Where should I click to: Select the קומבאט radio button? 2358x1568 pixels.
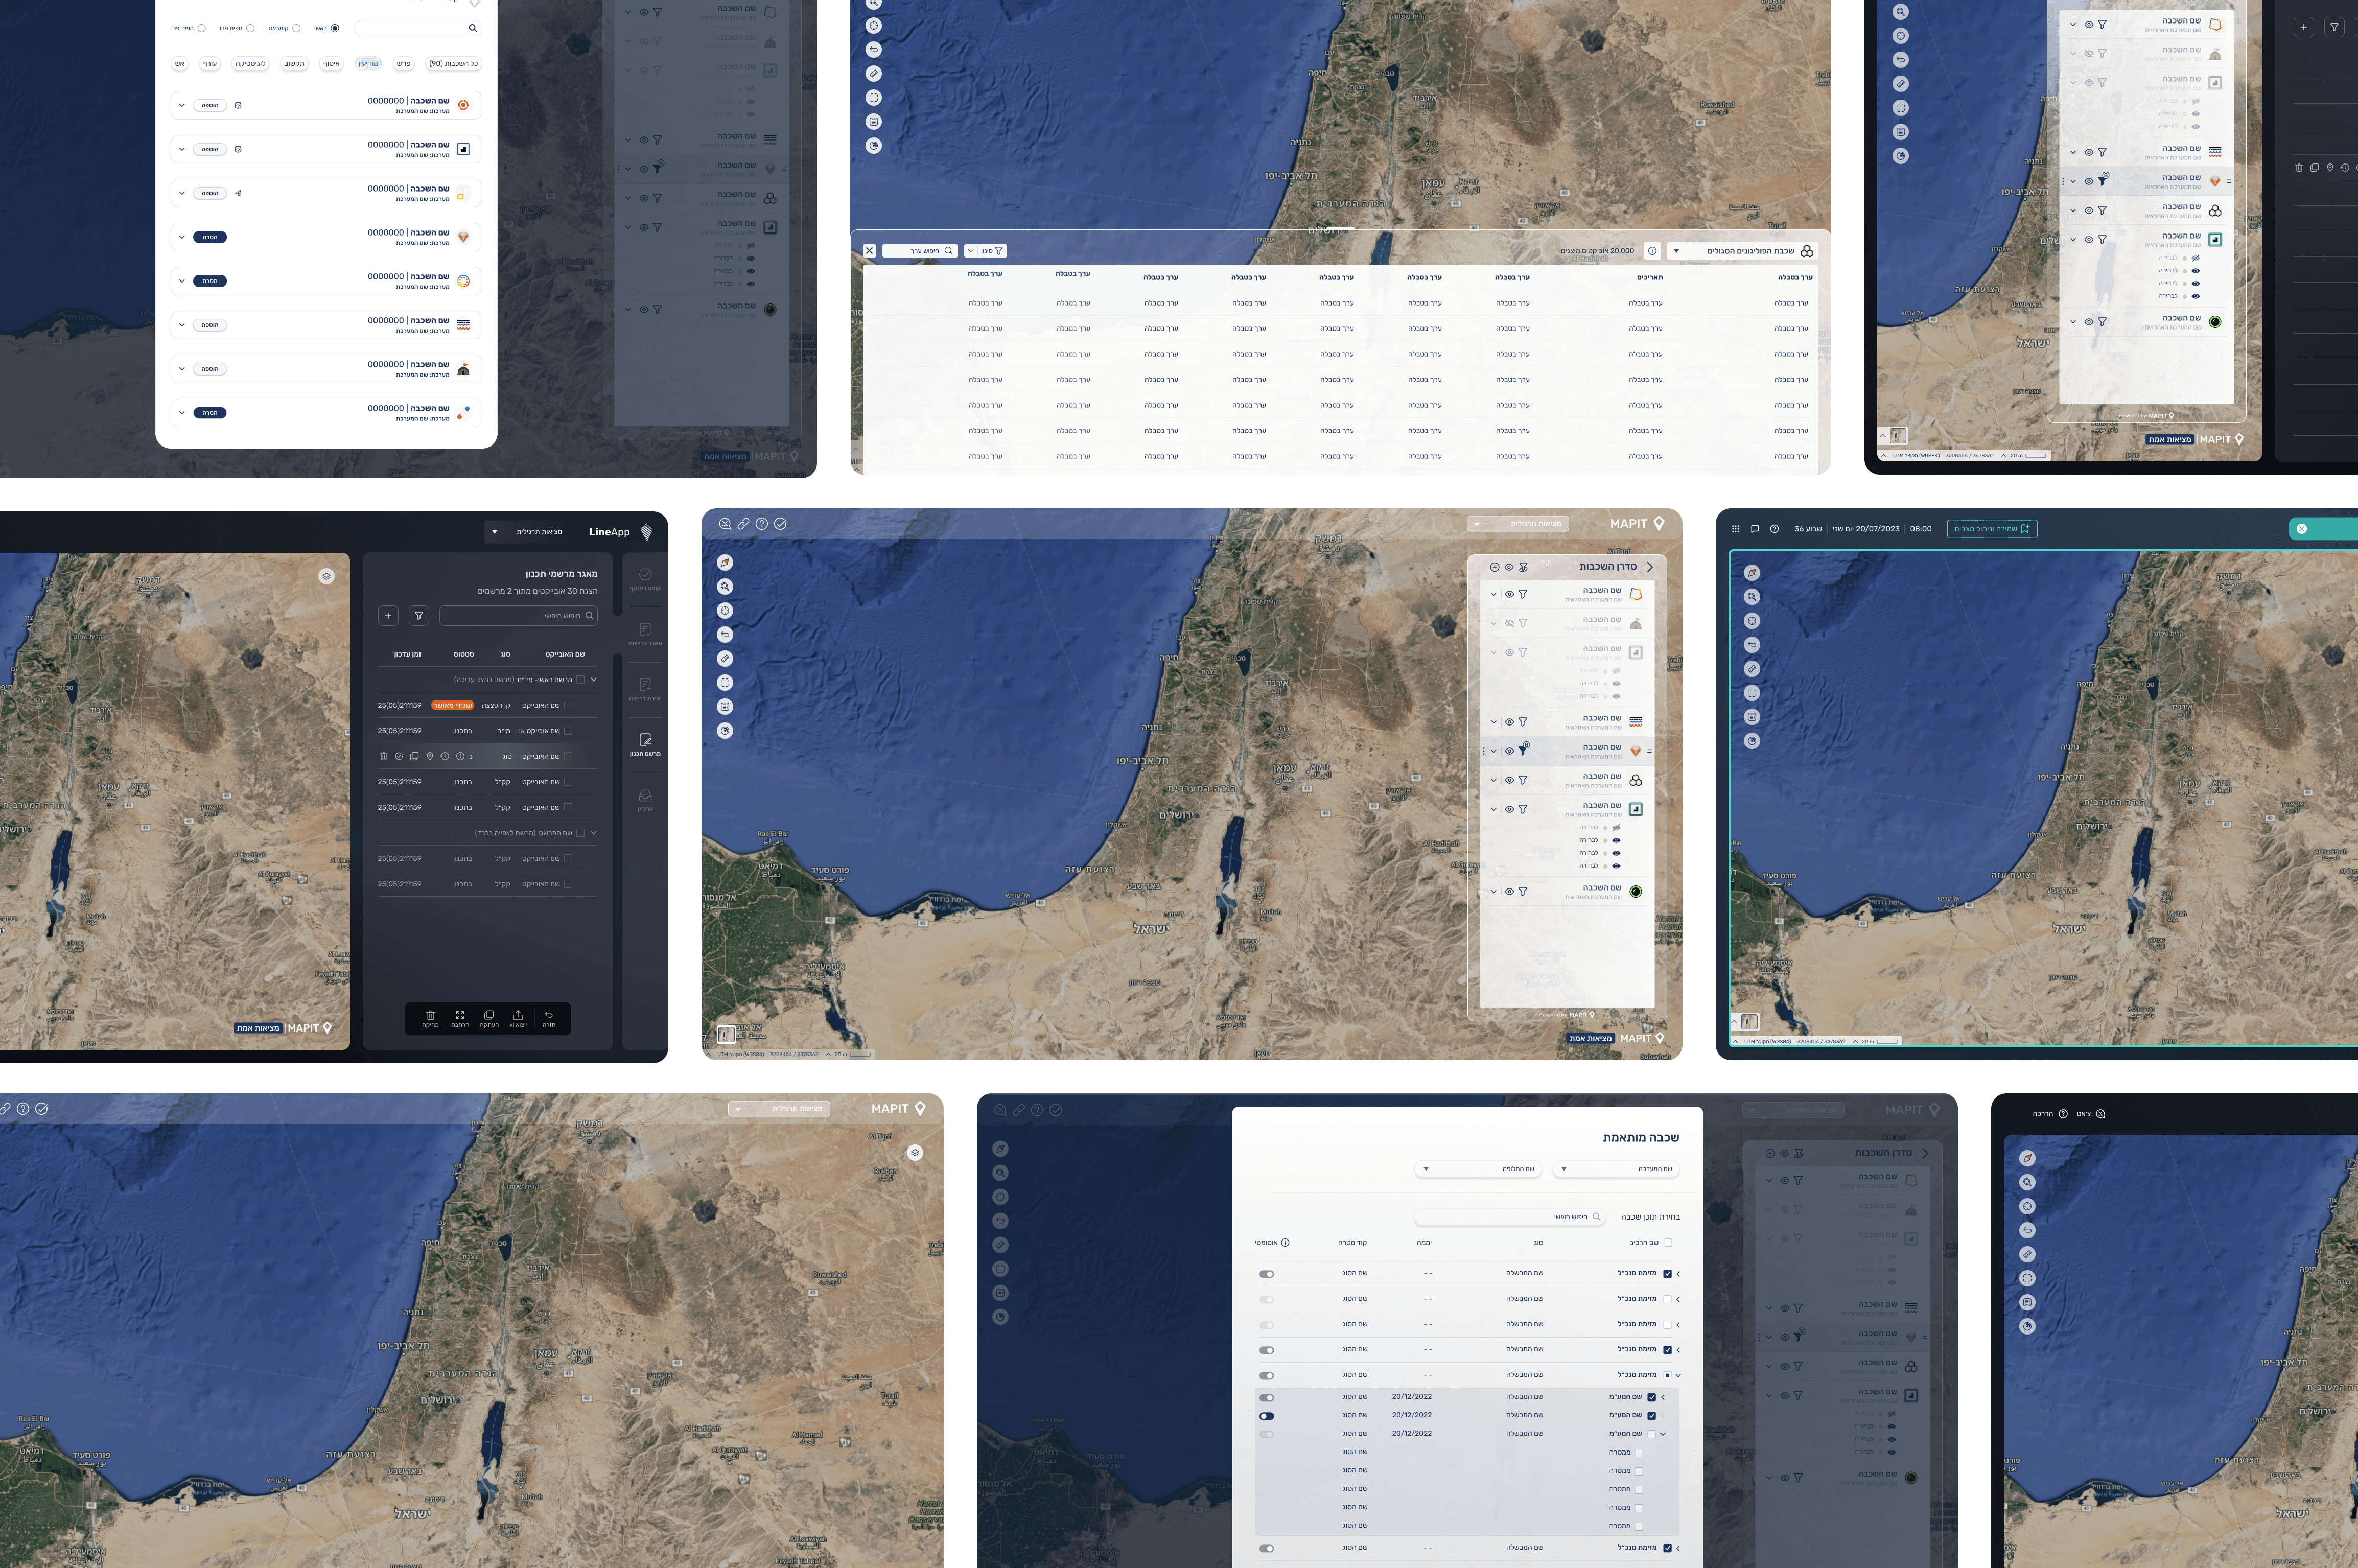click(296, 28)
